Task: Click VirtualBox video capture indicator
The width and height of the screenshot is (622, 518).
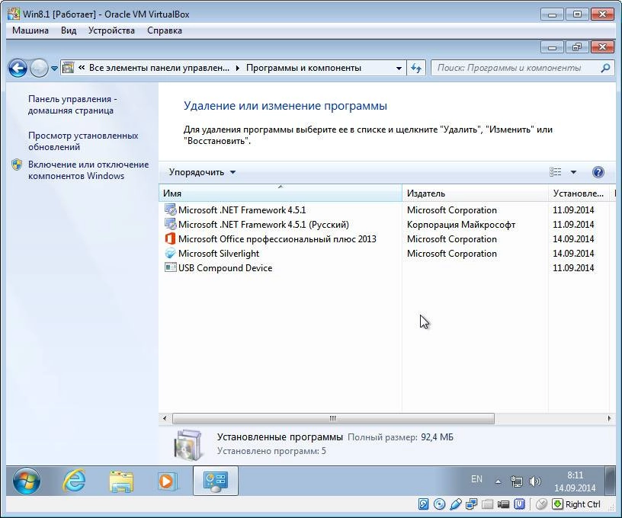Action: pos(503,504)
